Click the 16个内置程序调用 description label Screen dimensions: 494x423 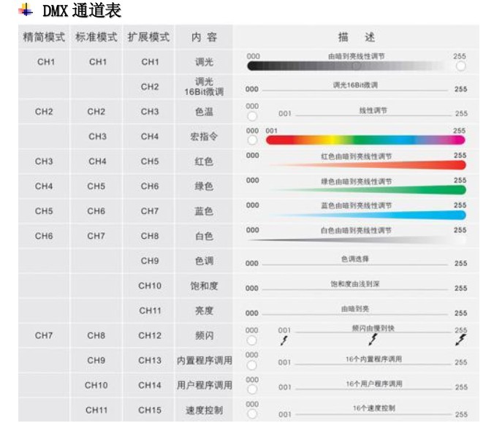(x=373, y=359)
